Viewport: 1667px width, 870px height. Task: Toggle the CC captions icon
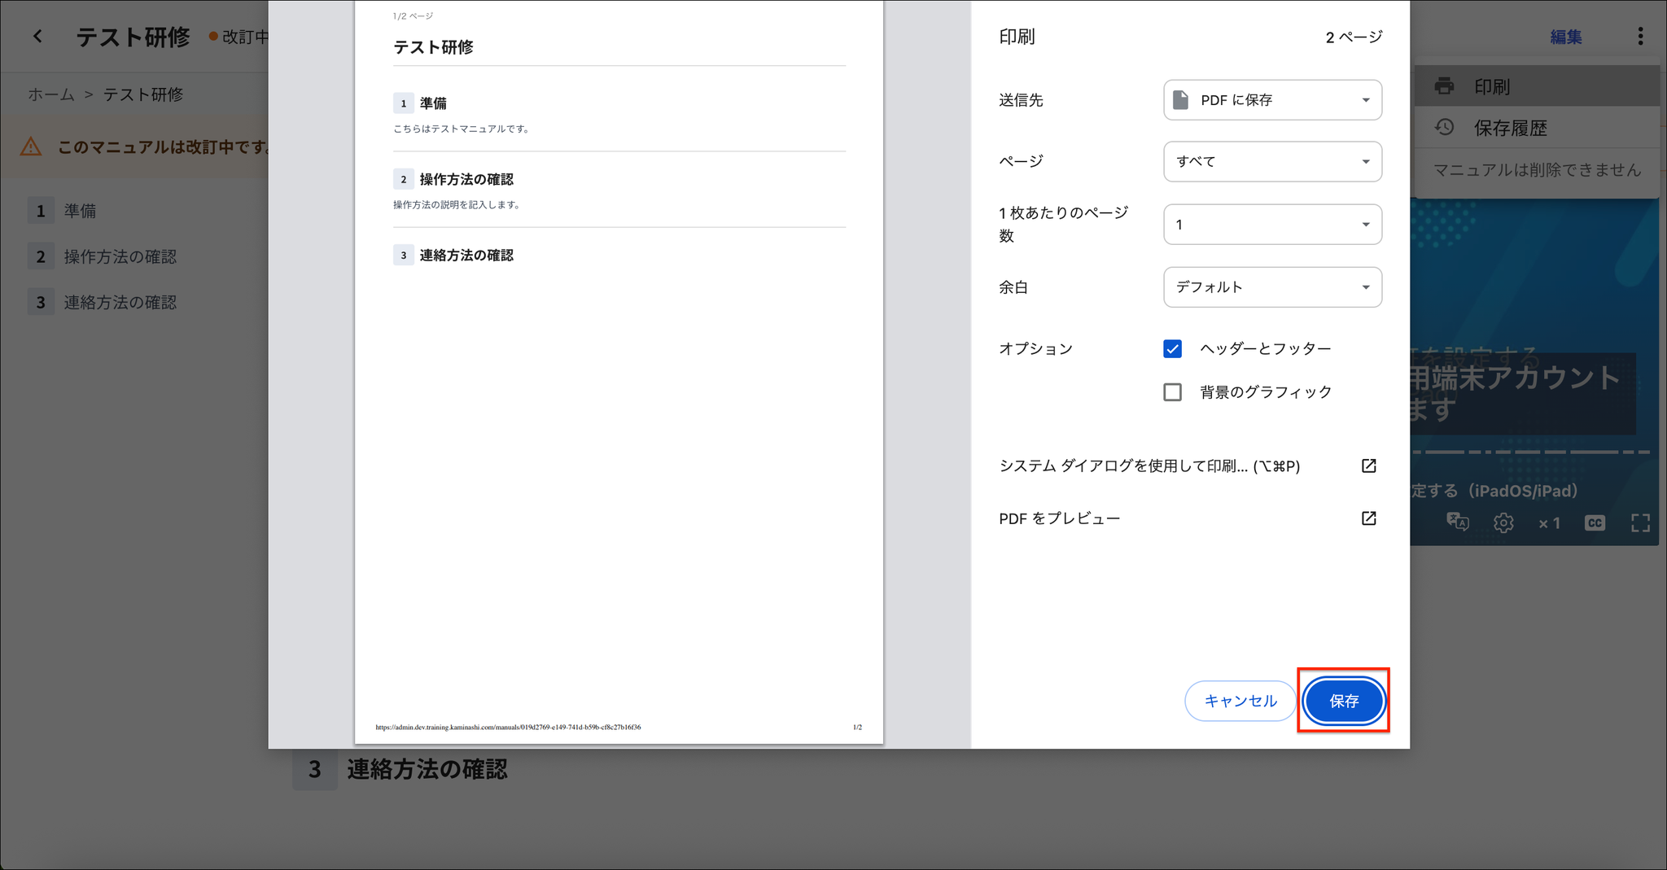coord(1595,522)
